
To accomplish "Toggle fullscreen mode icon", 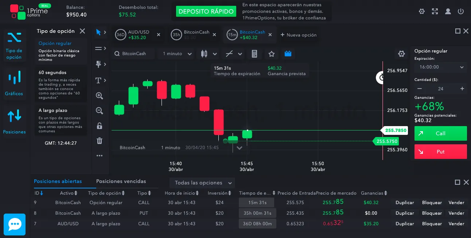I will tap(435, 11).
